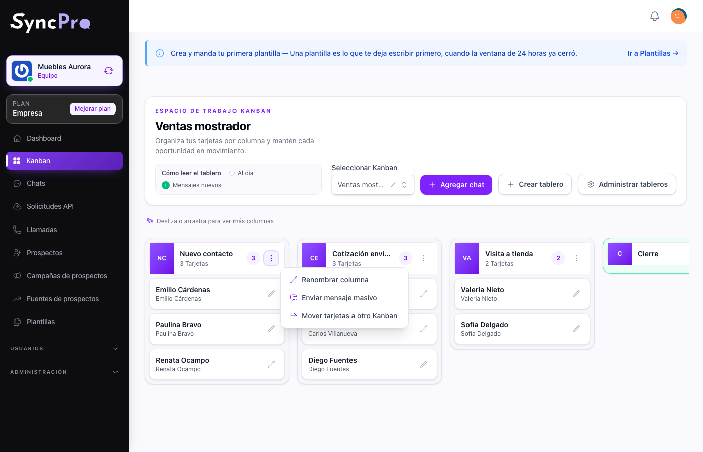Follow the Ir a Plantillas link
This screenshot has height=452, width=703.
[653, 53]
